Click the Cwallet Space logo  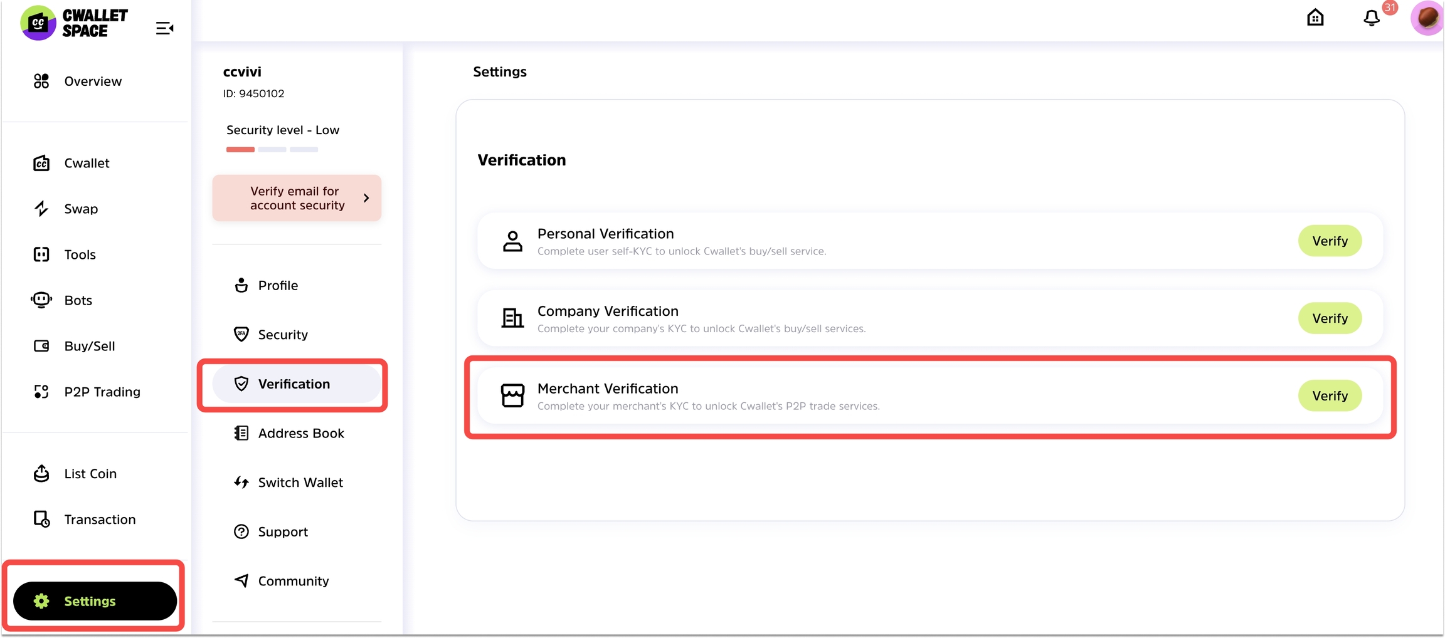pyautogui.click(x=74, y=23)
